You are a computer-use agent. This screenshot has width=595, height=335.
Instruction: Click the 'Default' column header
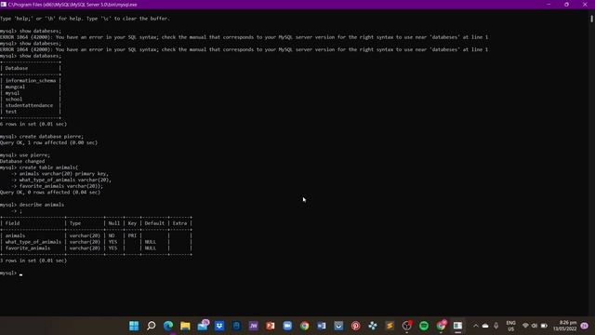coord(154,223)
